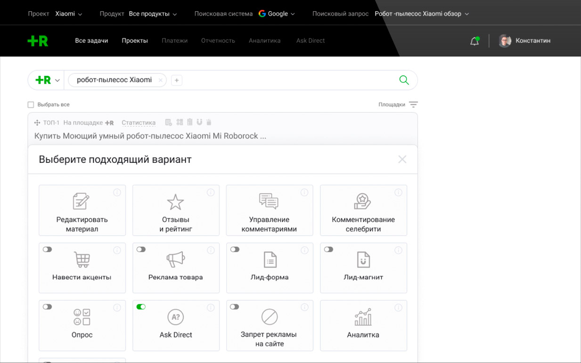581x363 pixels.
Task: Expand the Все продукты dropdown
Action: click(153, 14)
